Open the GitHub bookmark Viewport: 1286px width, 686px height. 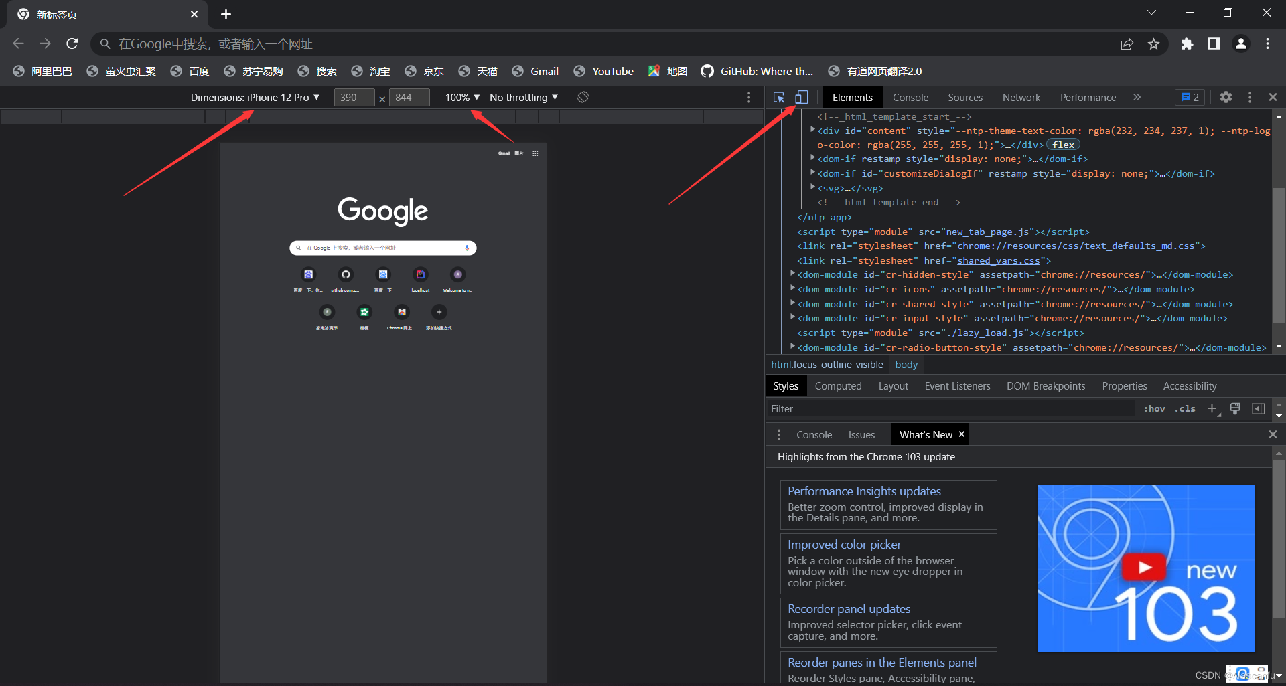pos(757,71)
